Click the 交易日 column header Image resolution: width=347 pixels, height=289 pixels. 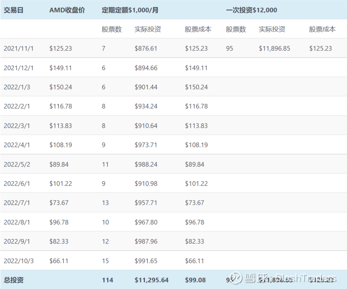[x=14, y=10]
